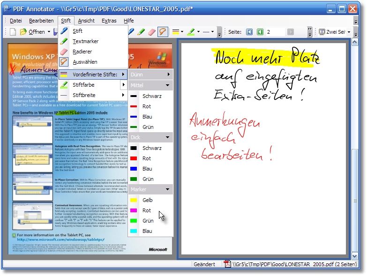Open the Hilfe menu
The image size is (367, 276).
click(x=129, y=21)
